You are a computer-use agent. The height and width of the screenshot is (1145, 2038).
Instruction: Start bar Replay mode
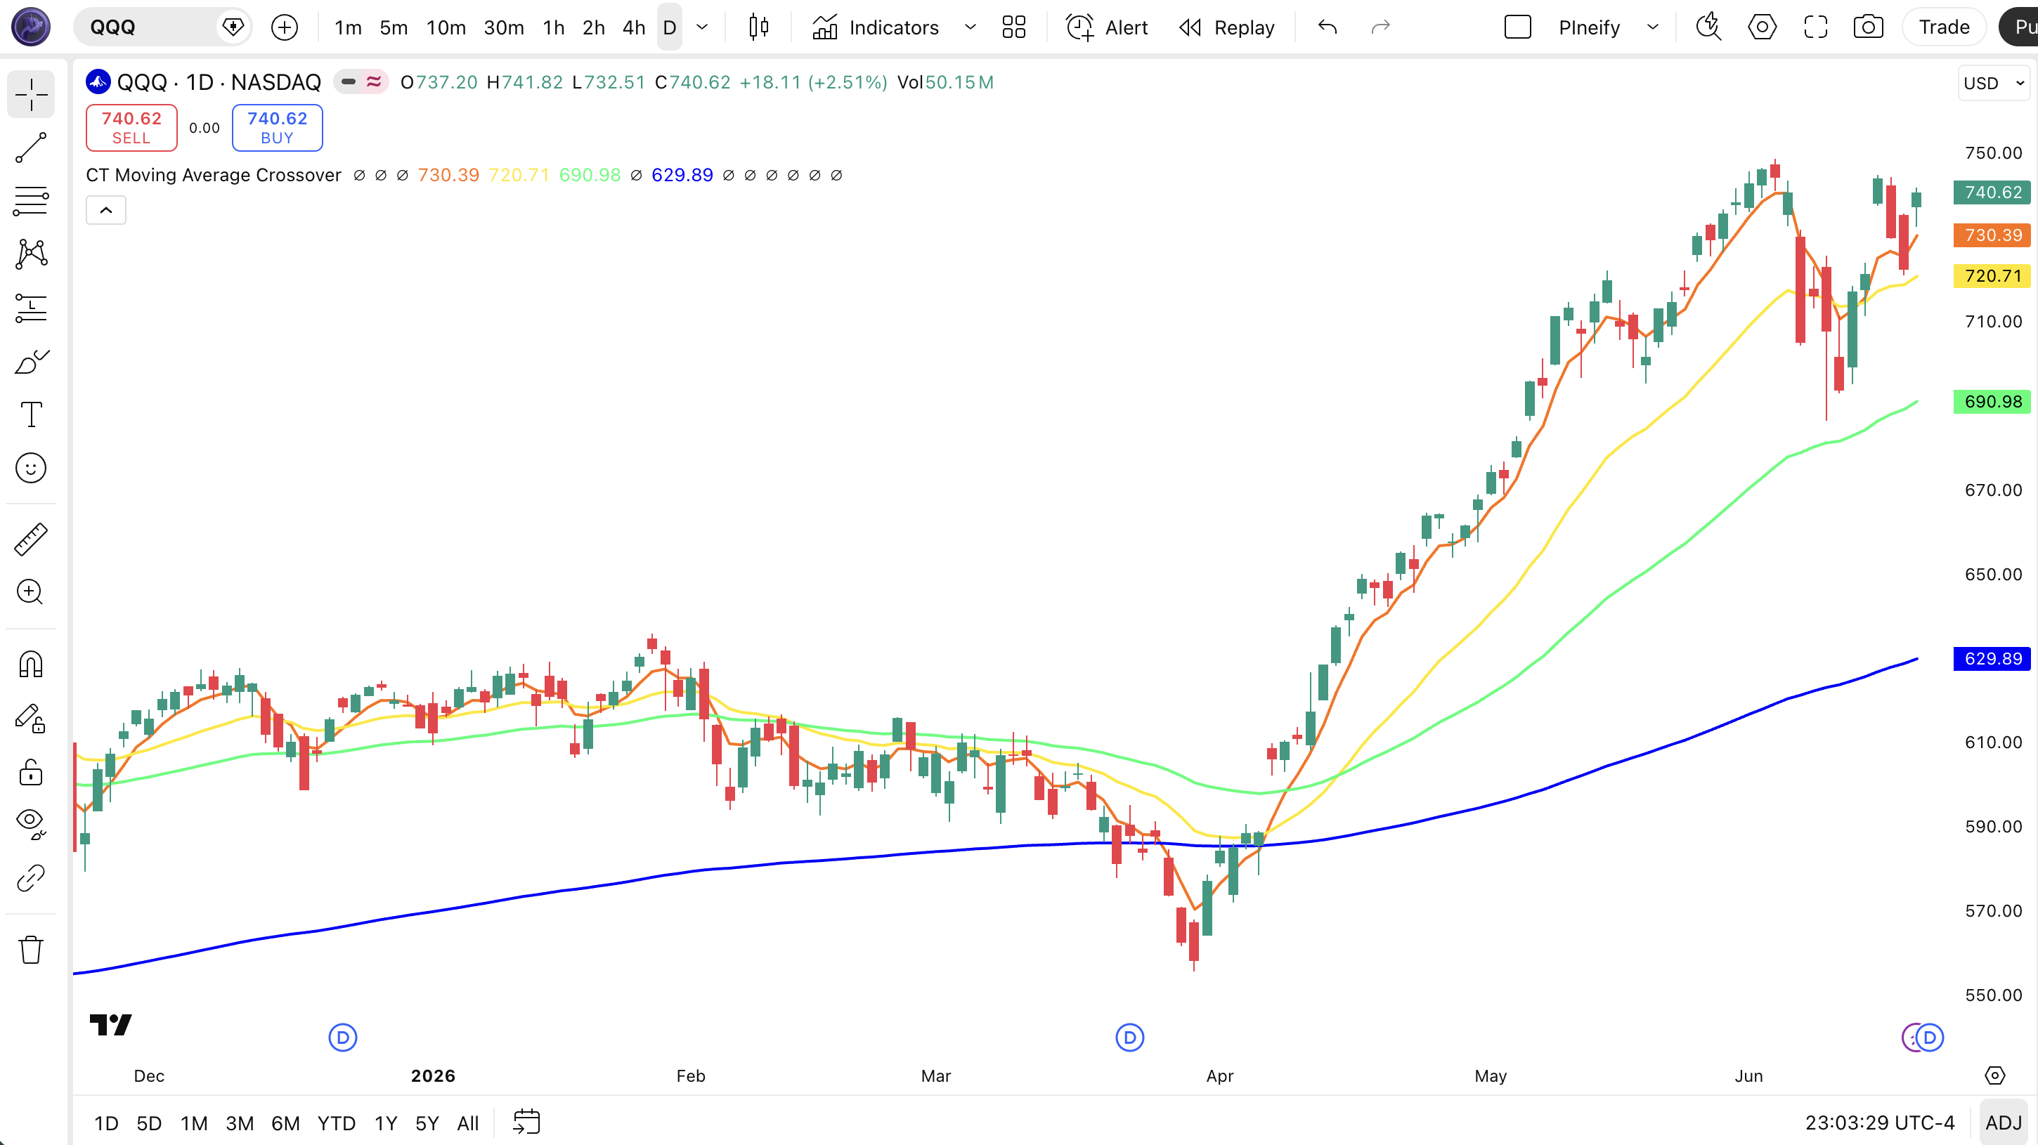click(x=1227, y=27)
